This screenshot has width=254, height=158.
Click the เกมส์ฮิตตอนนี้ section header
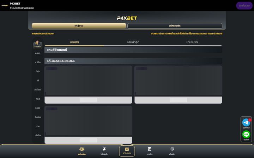pos(133,50)
